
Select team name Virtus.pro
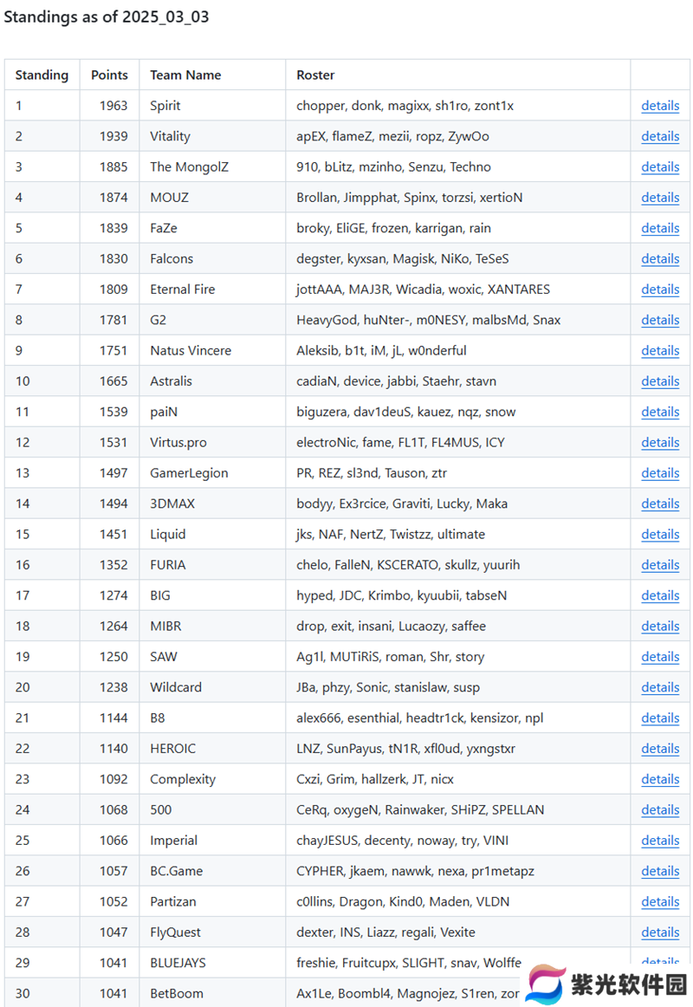click(x=178, y=443)
